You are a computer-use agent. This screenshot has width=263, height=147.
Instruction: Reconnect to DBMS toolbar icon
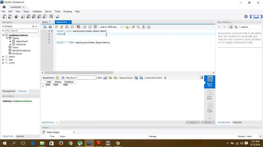[58, 16]
